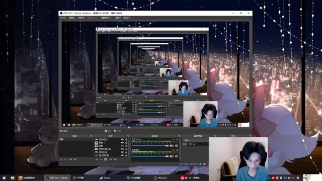This screenshot has width=322, height=181.
Task: Open the 视图(V) menu in OBS
Action: tap(82, 18)
